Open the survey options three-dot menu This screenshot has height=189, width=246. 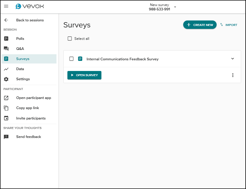pyautogui.click(x=233, y=75)
